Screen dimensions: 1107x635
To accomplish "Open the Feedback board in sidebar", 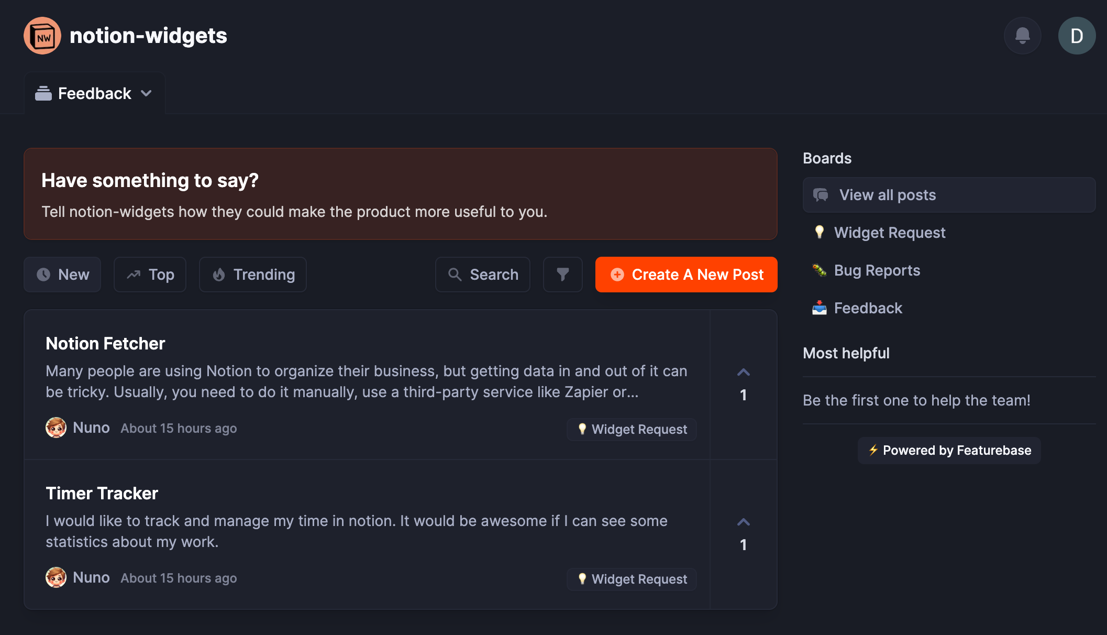I will pyautogui.click(x=868, y=308).
